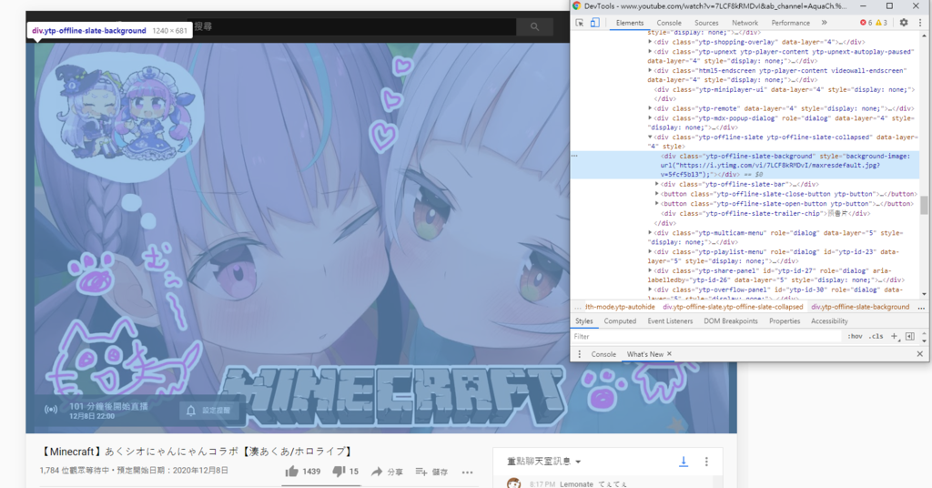Open the video more actions three-dot menu

click(468, 472)
